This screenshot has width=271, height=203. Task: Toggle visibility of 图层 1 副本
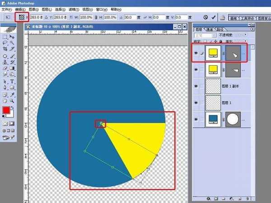tap(196, 86)
